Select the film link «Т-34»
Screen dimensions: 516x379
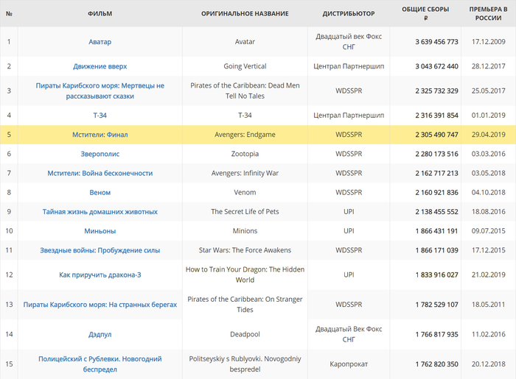tap(100, 116)
